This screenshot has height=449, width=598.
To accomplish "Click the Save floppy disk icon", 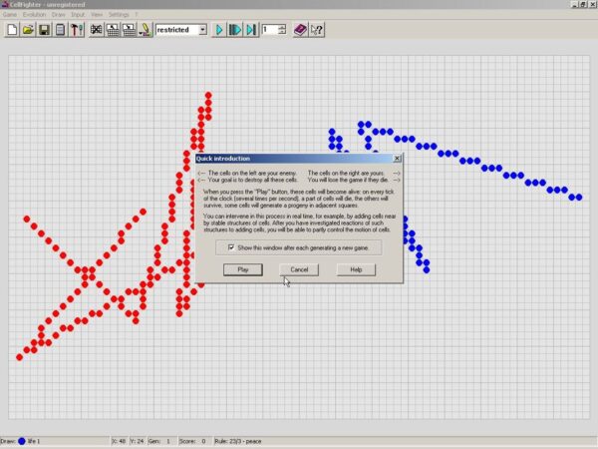I will point(44,30).
